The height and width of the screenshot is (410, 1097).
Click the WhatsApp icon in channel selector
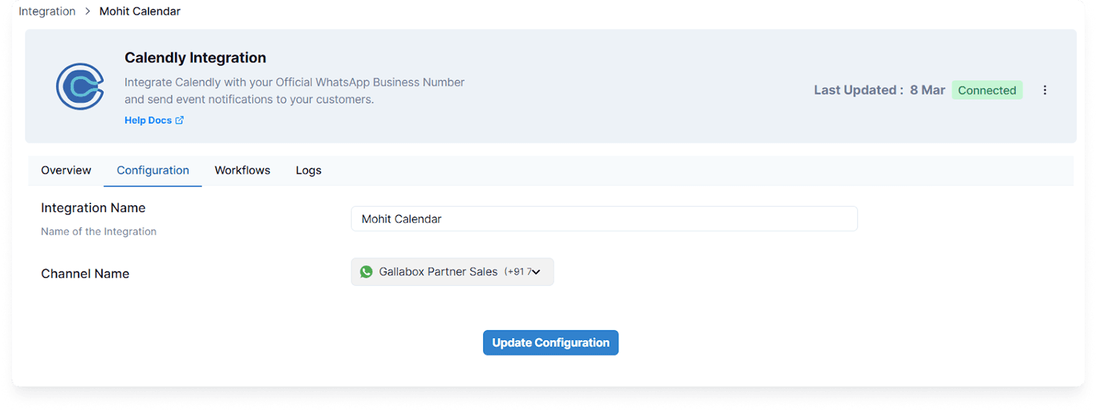click(x=367, y=272)
